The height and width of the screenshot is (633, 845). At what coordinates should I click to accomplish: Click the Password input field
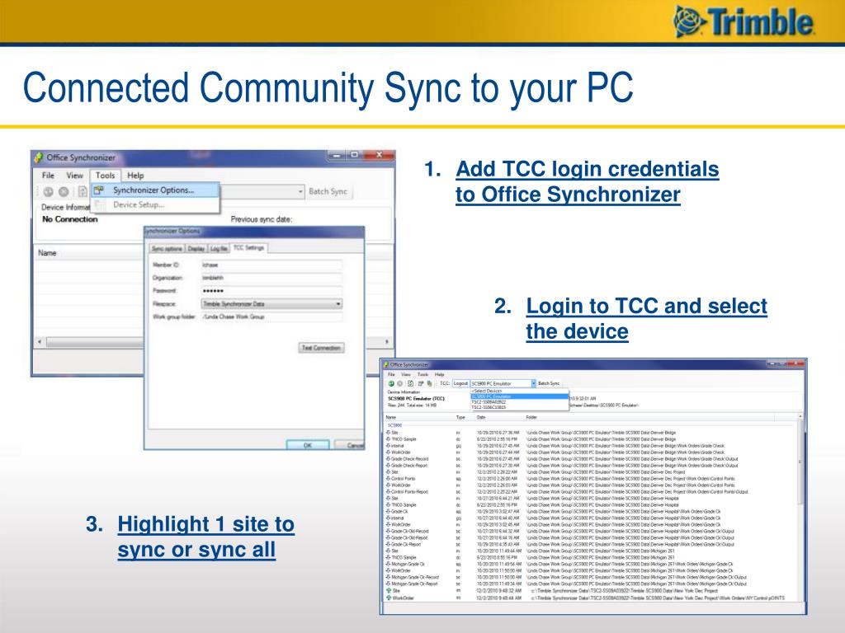click(271, 291)
